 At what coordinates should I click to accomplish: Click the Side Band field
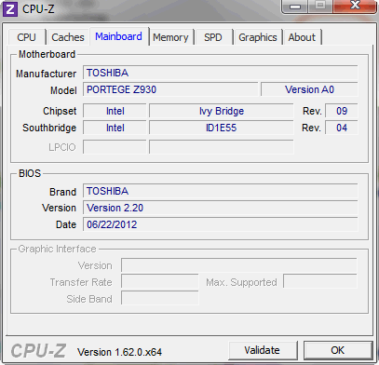click(x=160, y=299)
